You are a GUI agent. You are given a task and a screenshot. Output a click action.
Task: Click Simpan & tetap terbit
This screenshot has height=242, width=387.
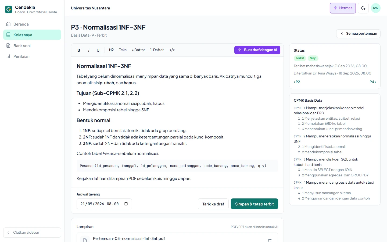coord(255,204)
